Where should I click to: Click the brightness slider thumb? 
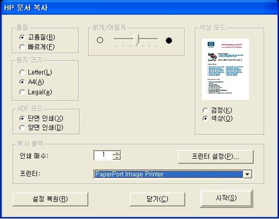click(136, 40)
